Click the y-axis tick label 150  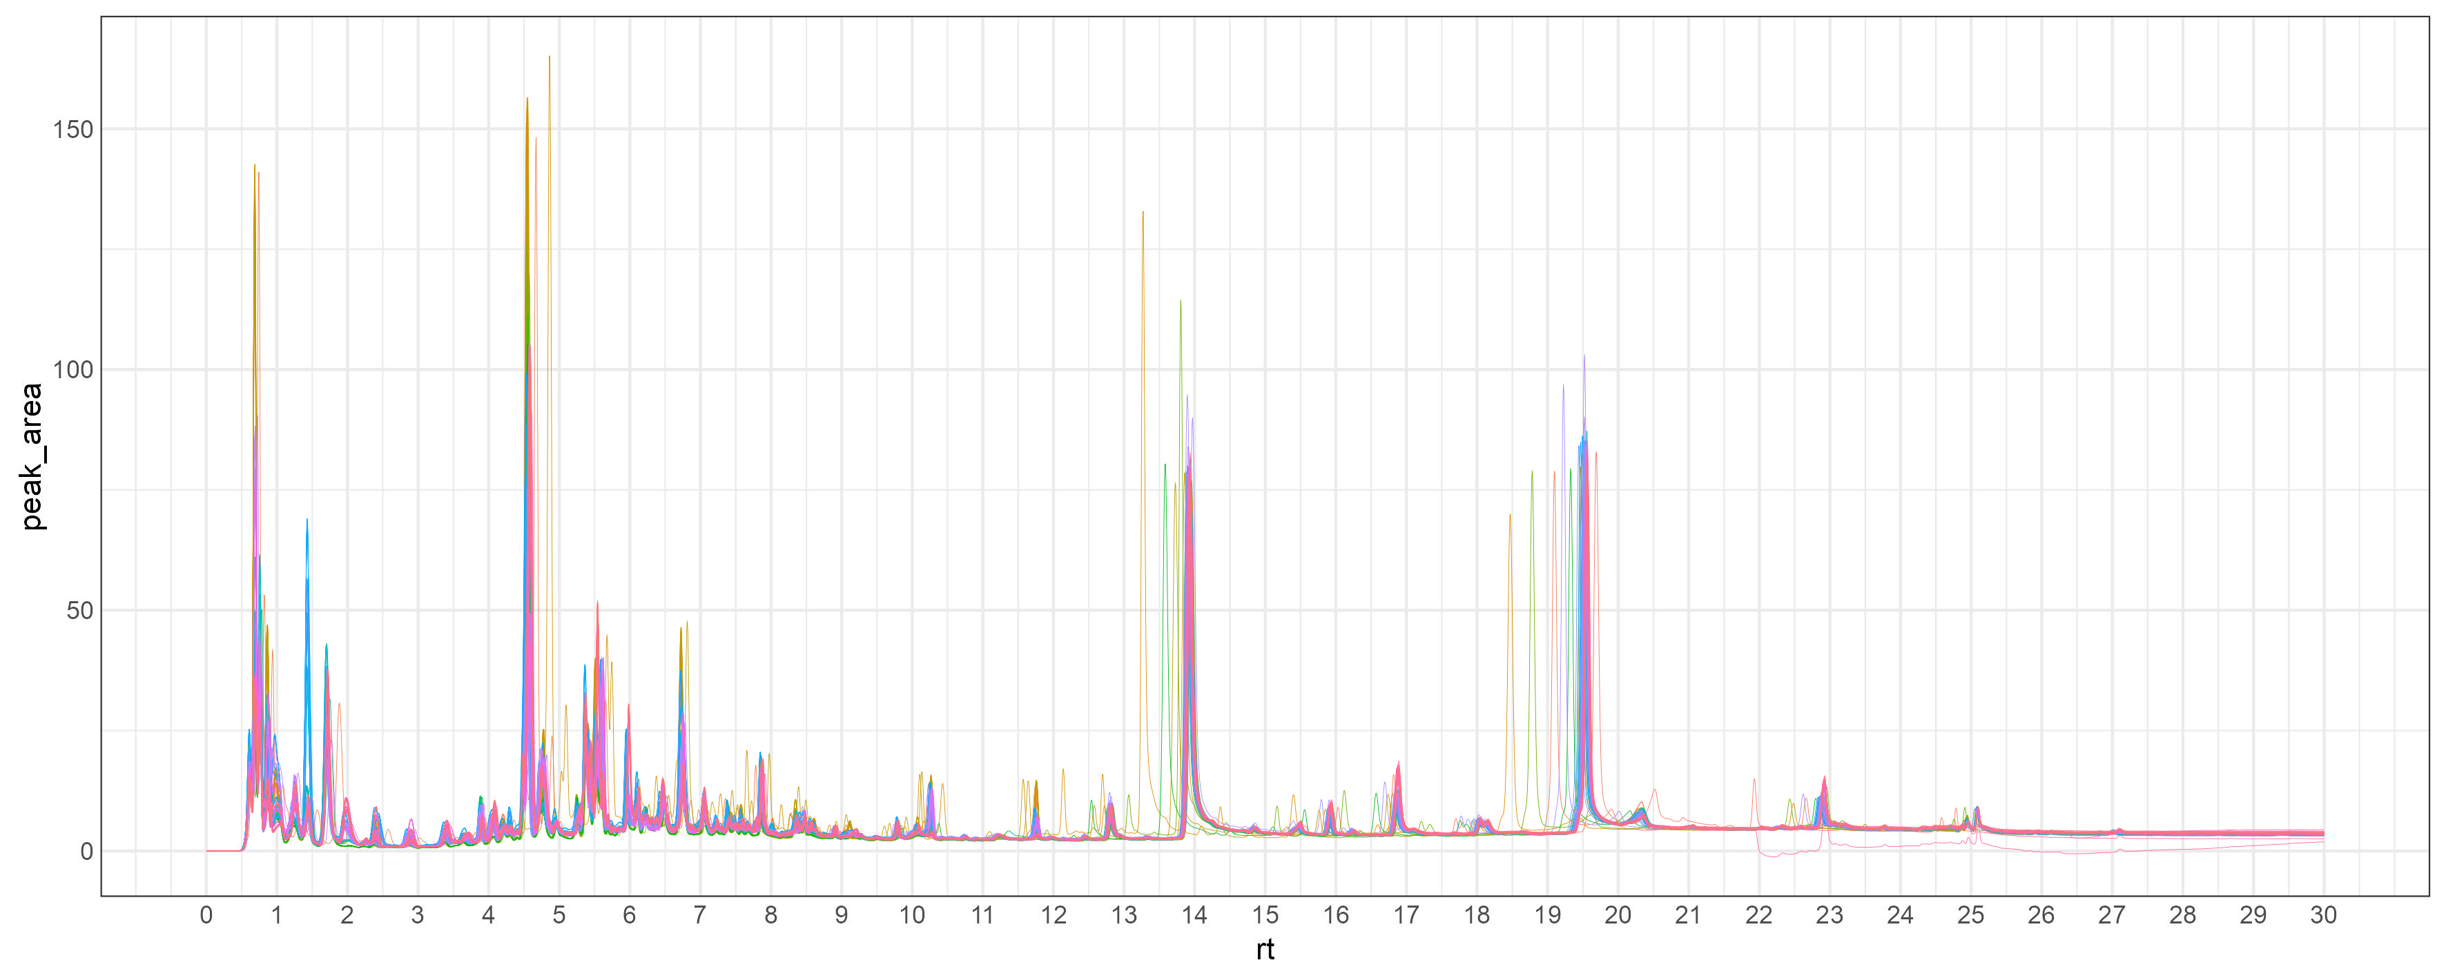72,129
